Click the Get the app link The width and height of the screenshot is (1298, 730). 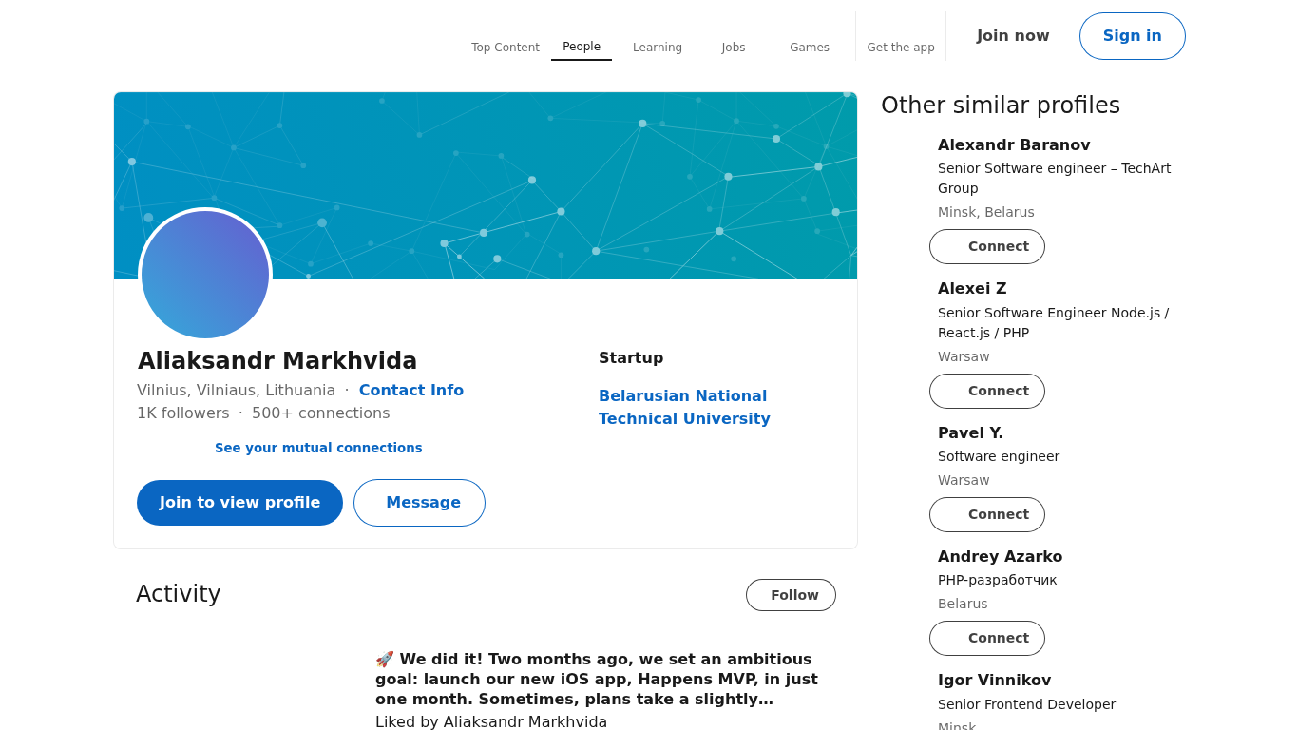901,48
